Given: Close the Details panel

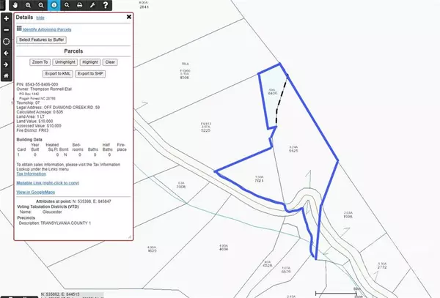Looking at the screenshot, I should pyautogui.click(x=129, y=16).
